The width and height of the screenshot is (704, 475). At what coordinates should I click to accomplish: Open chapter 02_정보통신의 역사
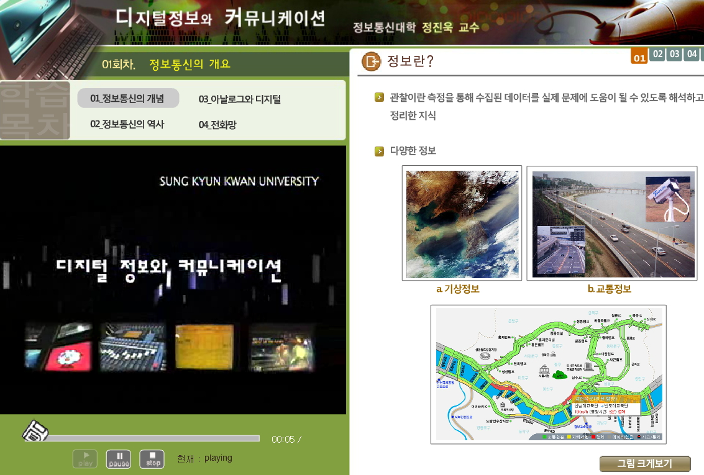[x=127, y=124]
